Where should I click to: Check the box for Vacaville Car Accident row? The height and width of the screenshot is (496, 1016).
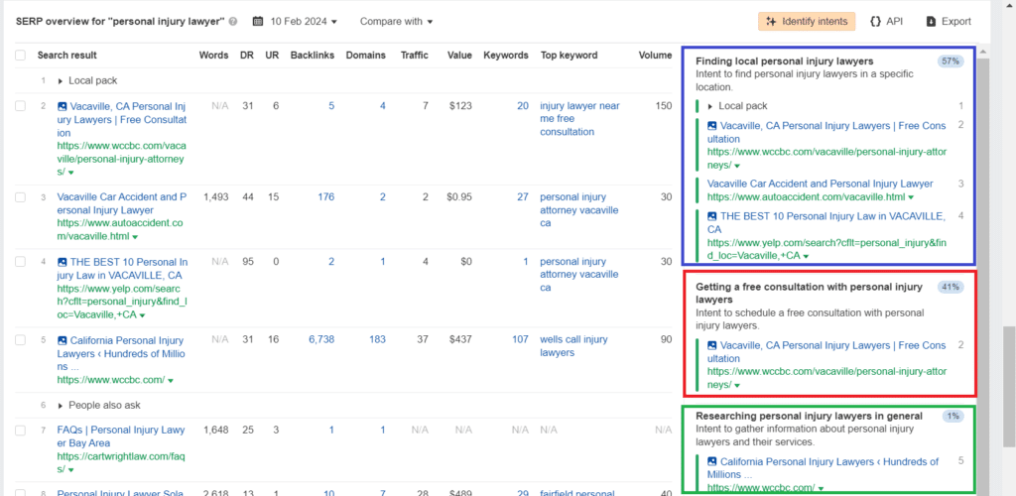[20, 196]
